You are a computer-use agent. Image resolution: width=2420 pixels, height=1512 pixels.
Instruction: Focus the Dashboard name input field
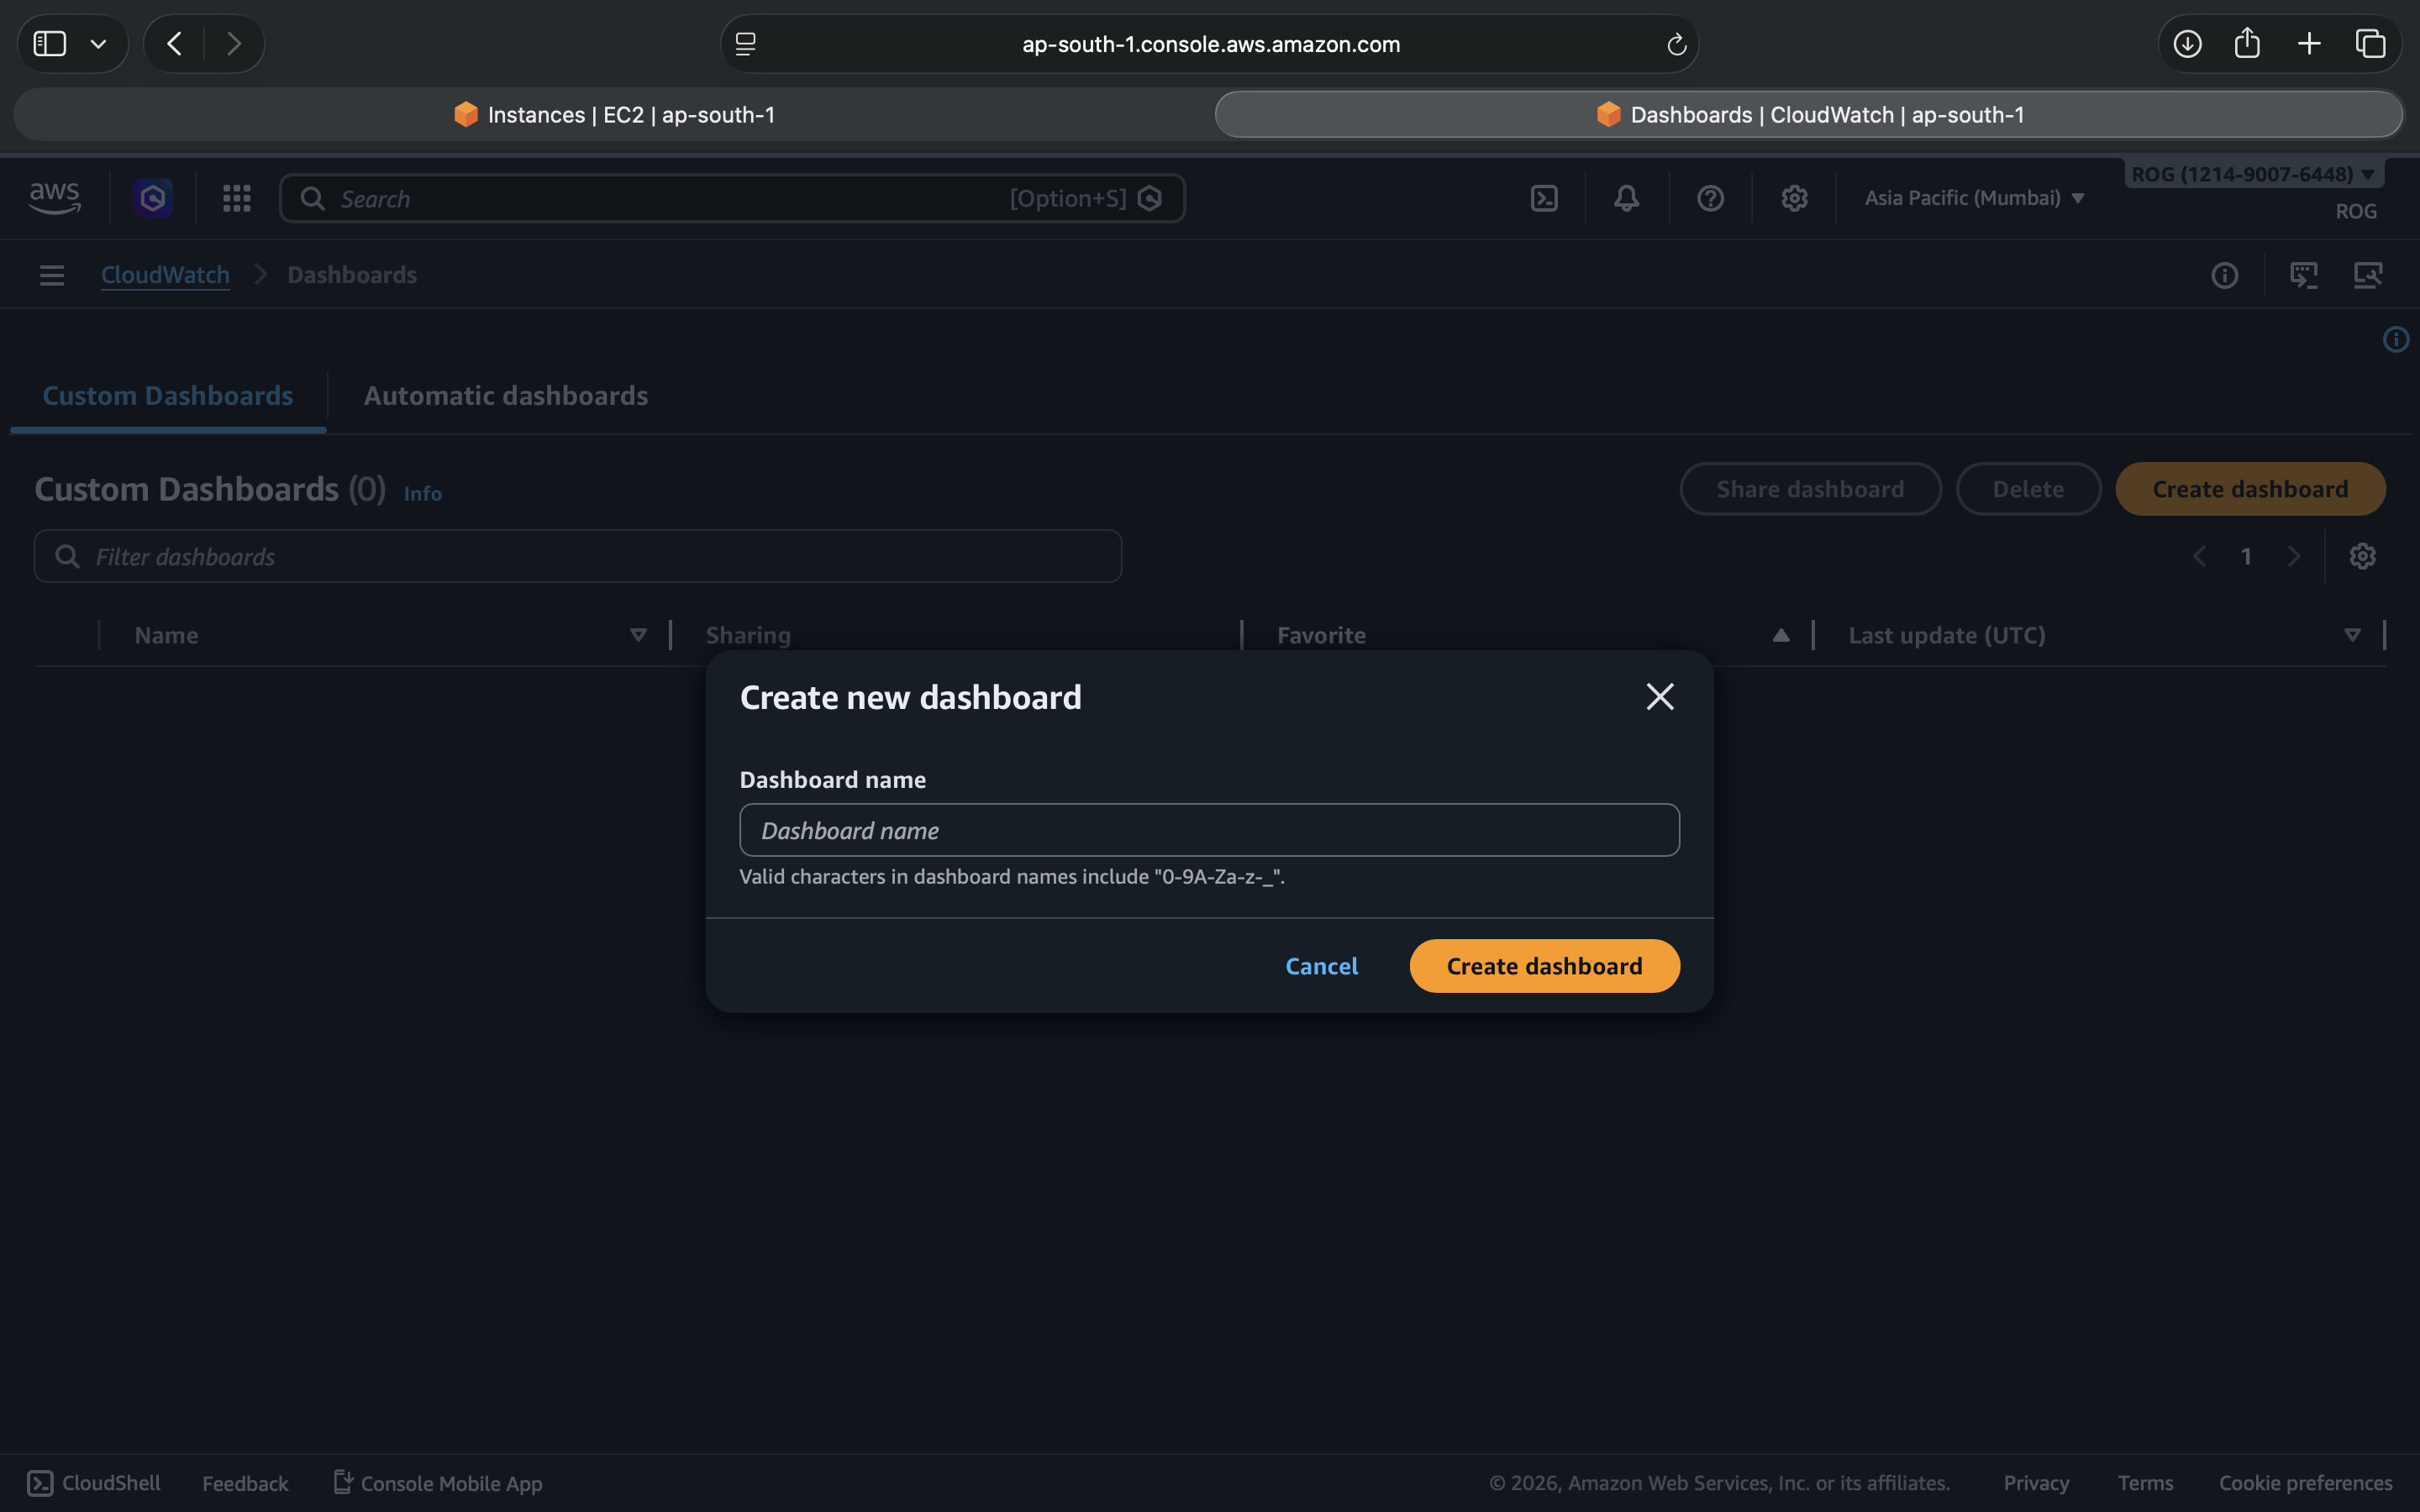1209,830
